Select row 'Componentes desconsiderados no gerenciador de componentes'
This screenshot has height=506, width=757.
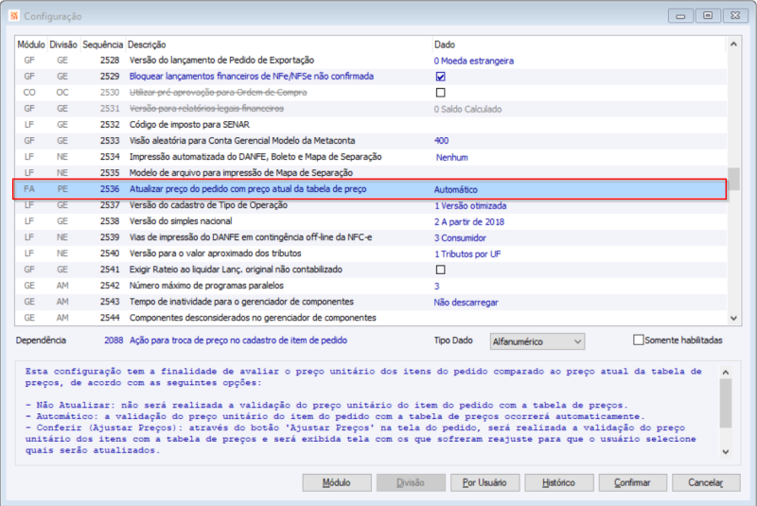(370, 318)
